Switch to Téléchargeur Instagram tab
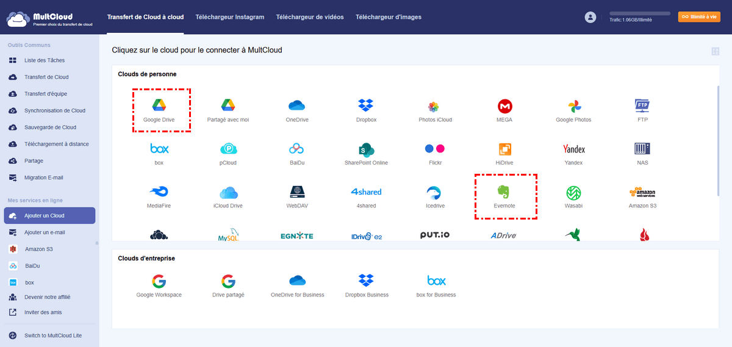This screenshot has width=732, height=347. click(x=230, y=17)
